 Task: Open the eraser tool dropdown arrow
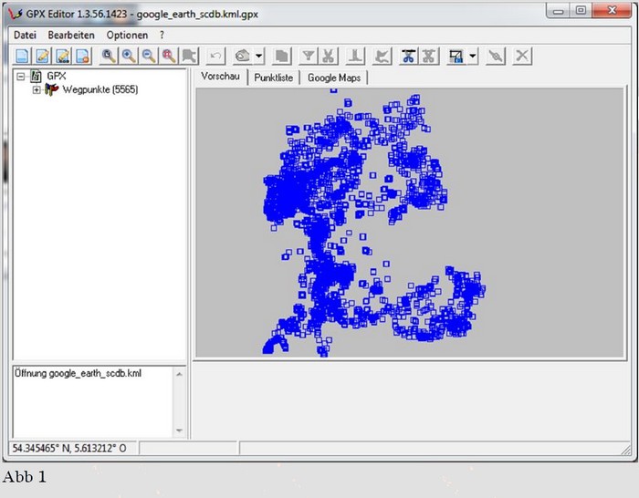259,57
